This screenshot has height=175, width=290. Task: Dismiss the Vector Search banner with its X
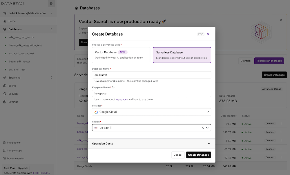281,20
